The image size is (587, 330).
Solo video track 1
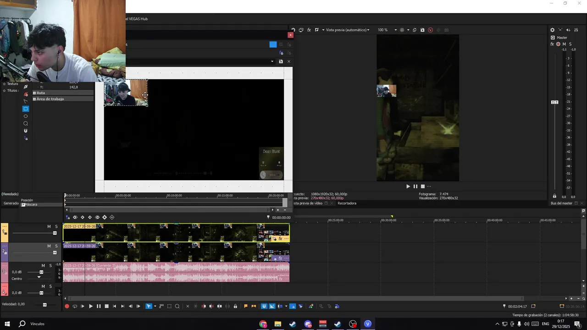click(x=56, y=226)
